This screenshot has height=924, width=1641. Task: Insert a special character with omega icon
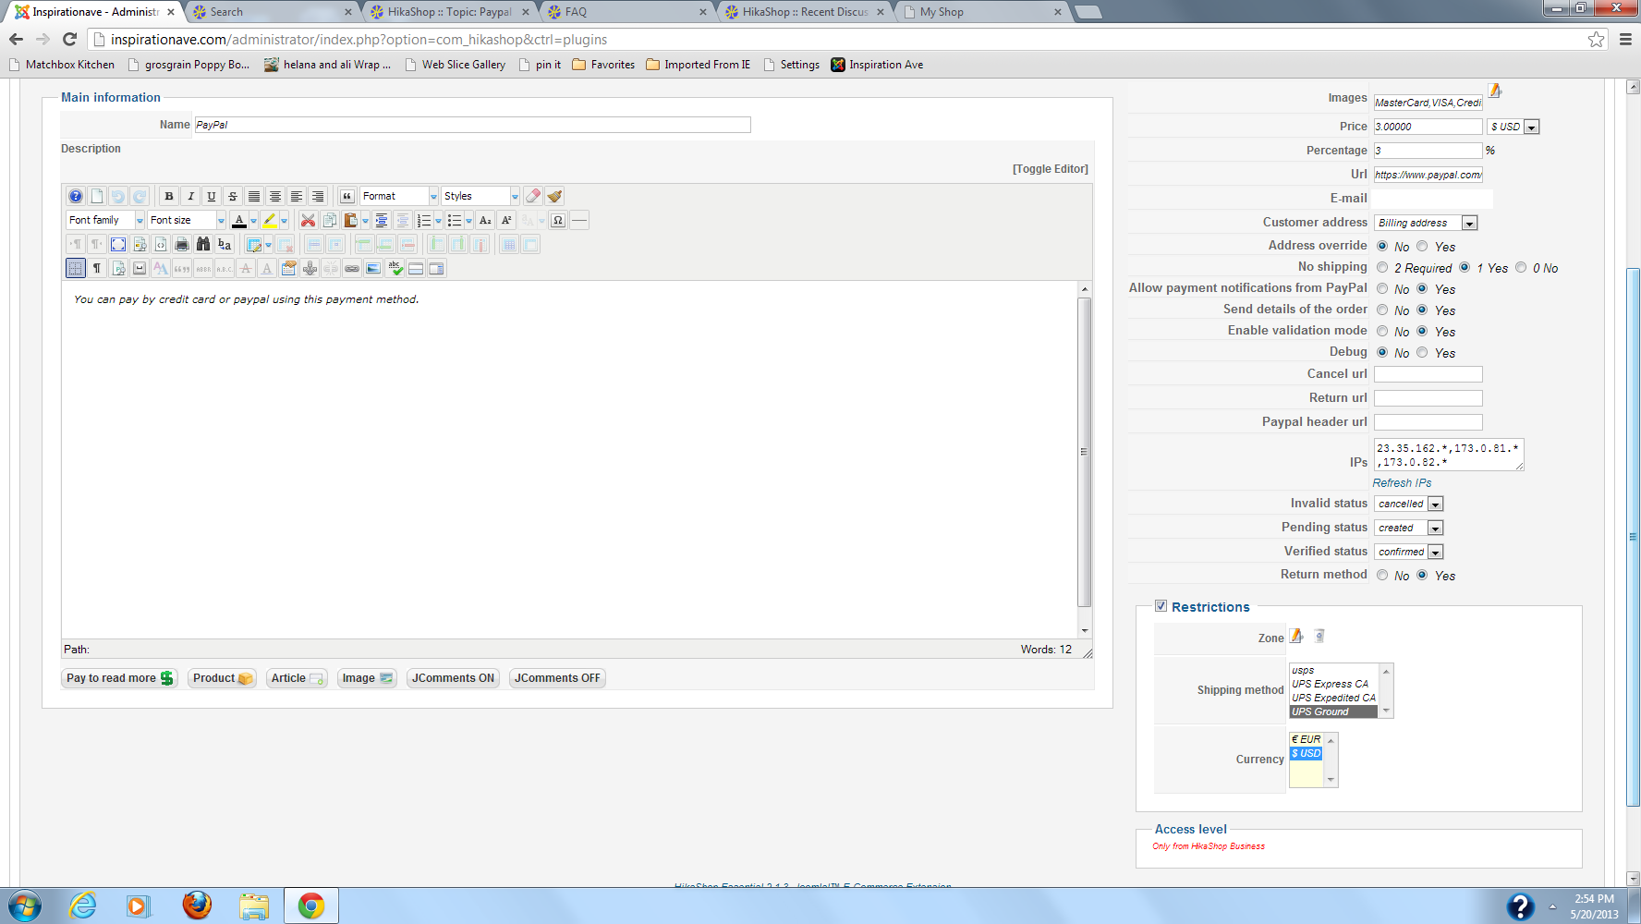pyautogui.click(x=558, y=220)
